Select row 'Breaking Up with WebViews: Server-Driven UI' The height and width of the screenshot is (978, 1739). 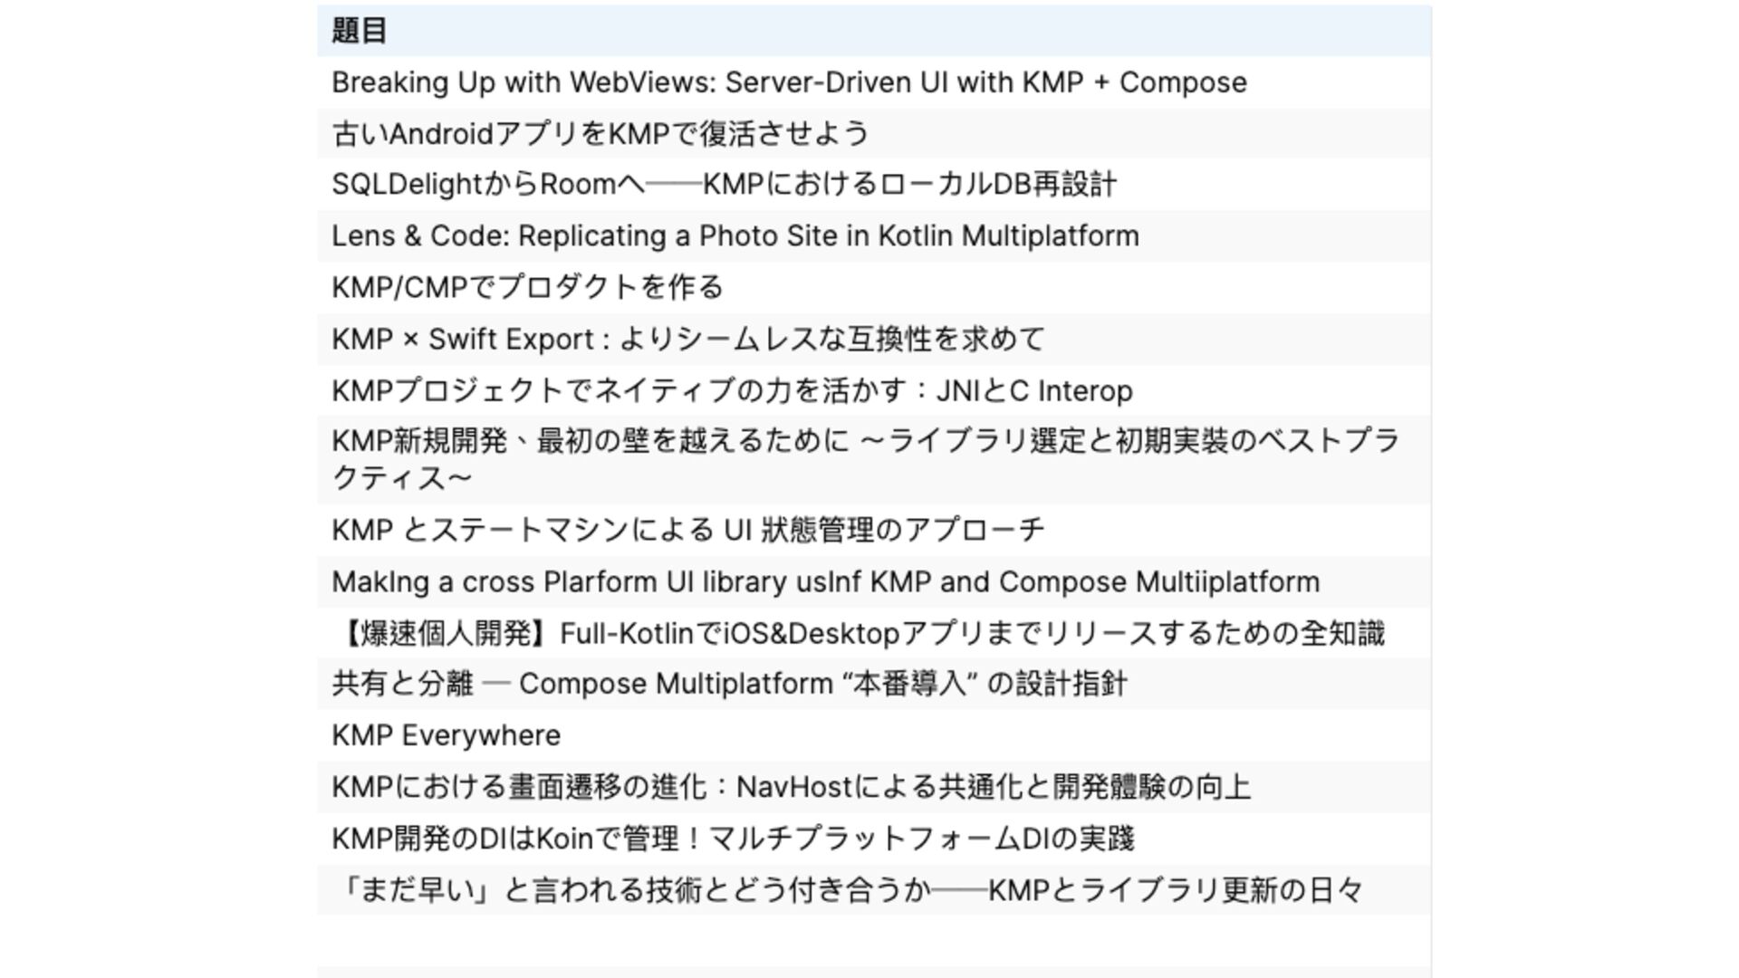point(874,82)
